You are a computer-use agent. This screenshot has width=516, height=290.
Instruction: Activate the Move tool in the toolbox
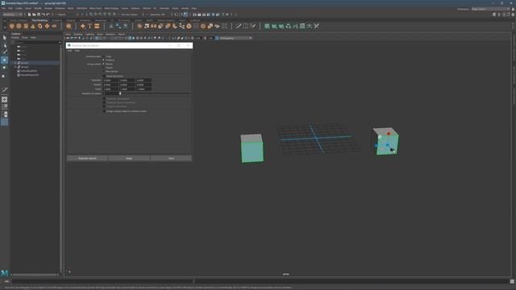coord(5,60)
